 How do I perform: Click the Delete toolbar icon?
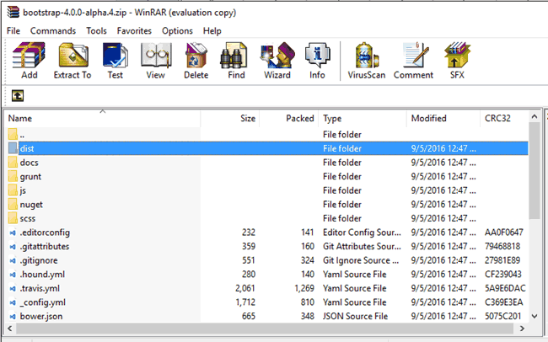[x=196, y=61]
